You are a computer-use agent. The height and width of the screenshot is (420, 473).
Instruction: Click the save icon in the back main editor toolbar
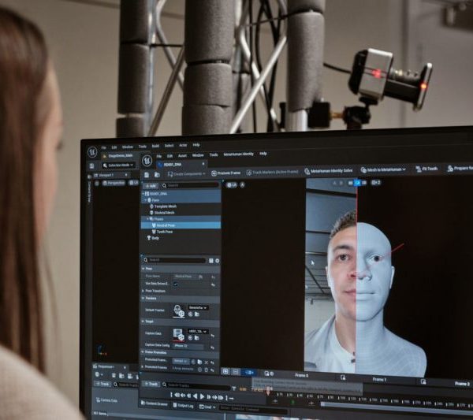pyautogui.click(x=91, y=165)
